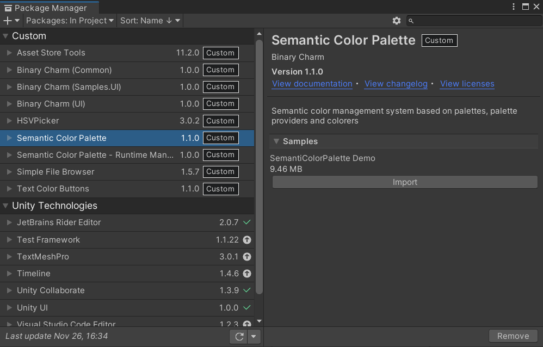Click the Version 1.1.0 label

[x=297, y=72]
